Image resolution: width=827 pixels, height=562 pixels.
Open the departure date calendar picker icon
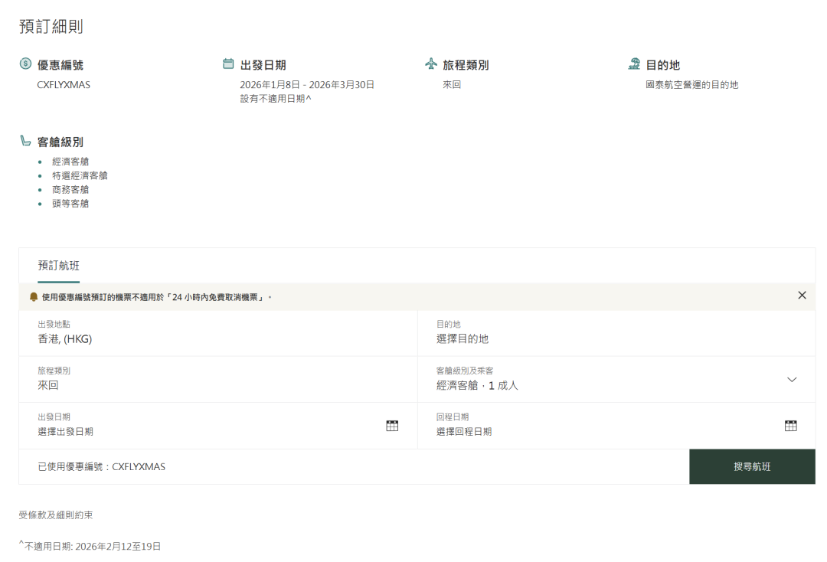tap(392, 426)
